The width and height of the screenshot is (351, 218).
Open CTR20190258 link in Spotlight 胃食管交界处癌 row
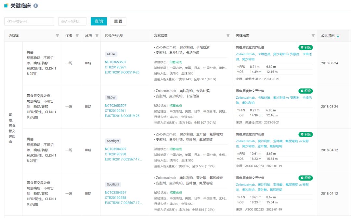point(115,198)
